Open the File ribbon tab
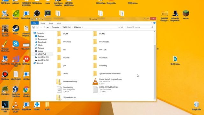This screenshot has height=115, width=204. pos(35,23)
